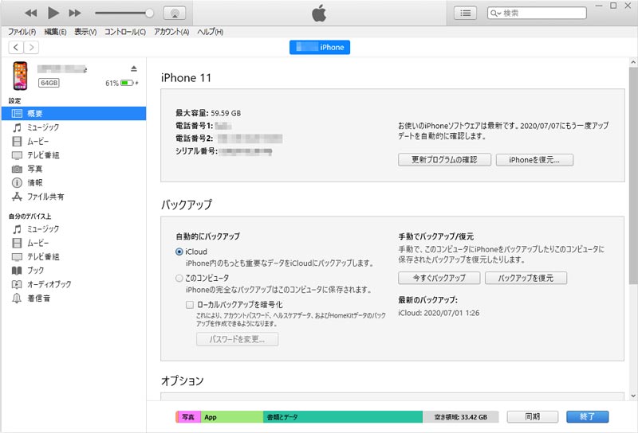The width and height of the screenshot is (638, 433).
Task: Click the App storage bar segment
Action: (232, 417)
